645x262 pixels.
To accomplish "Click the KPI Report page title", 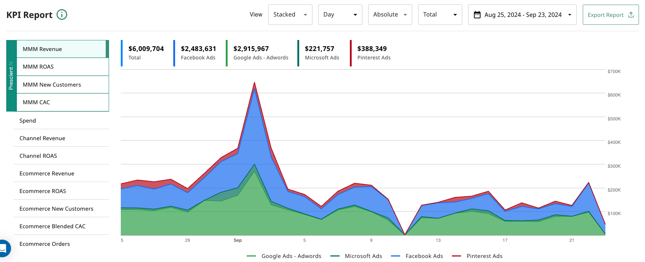I will [29, 15].
